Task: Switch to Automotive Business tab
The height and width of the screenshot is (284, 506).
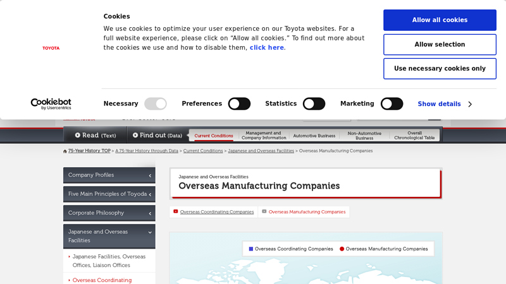Action: point(314,136)
